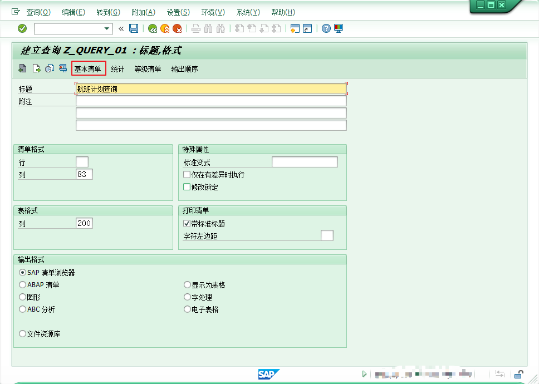Click the 输出顺序 button

point(185,69)
